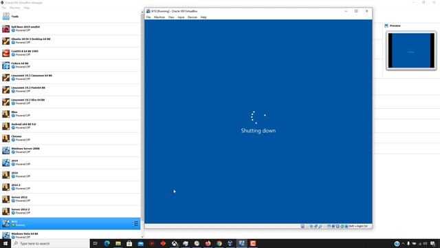This screenshot has height=248, width=440.
Task: Open Microsoft Store from taskbar
Action: [129, 243]
